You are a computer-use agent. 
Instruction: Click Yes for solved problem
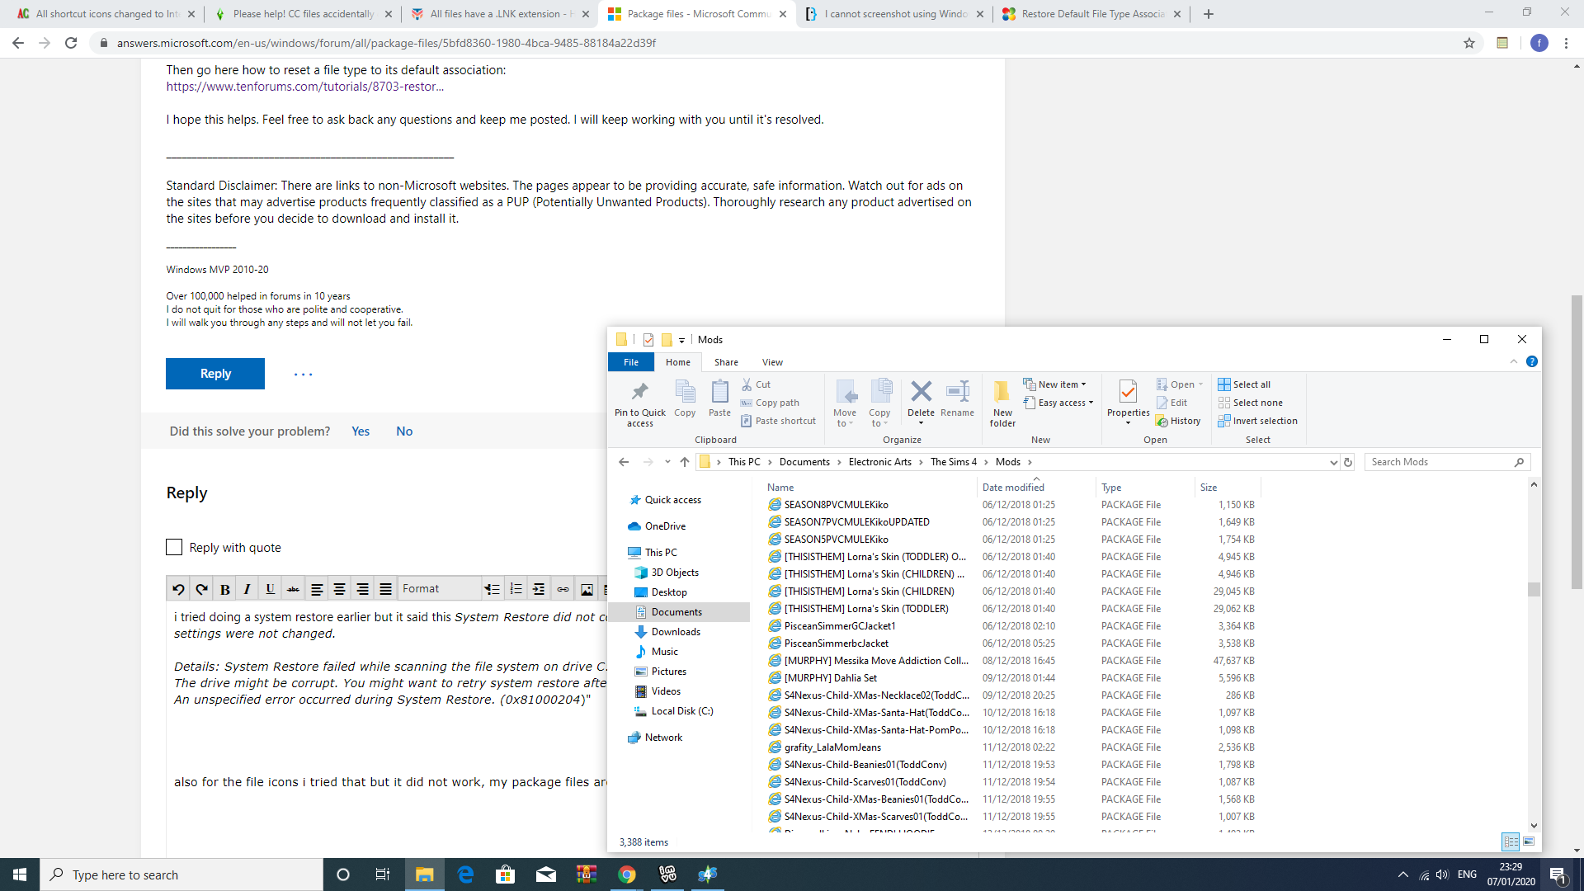[x=361, y=431]
